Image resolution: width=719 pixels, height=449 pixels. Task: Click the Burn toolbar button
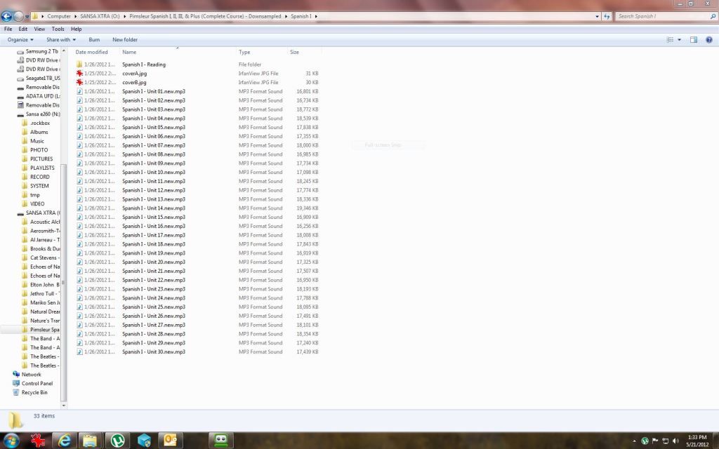94,40
